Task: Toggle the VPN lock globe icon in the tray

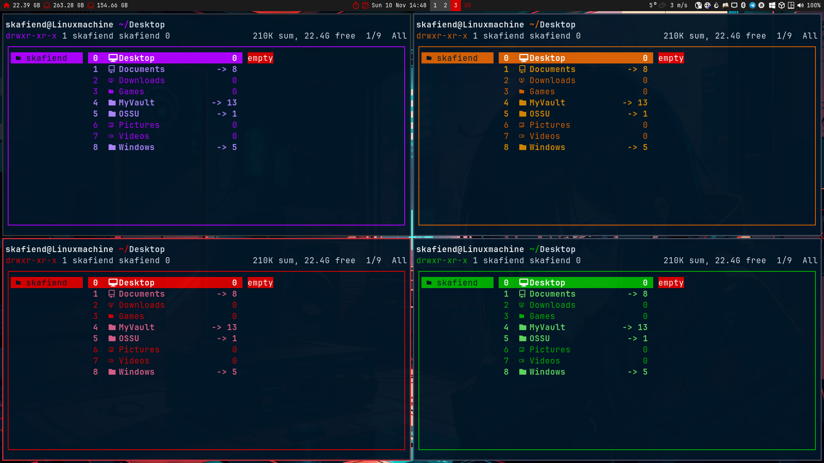Action: tap(699, 6)
